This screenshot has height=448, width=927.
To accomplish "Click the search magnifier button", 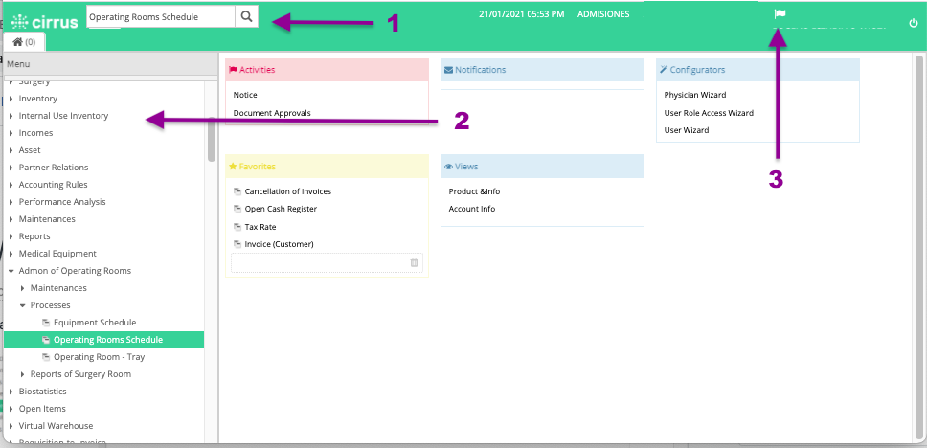I will pyautogui.click(x=246, y=17).
